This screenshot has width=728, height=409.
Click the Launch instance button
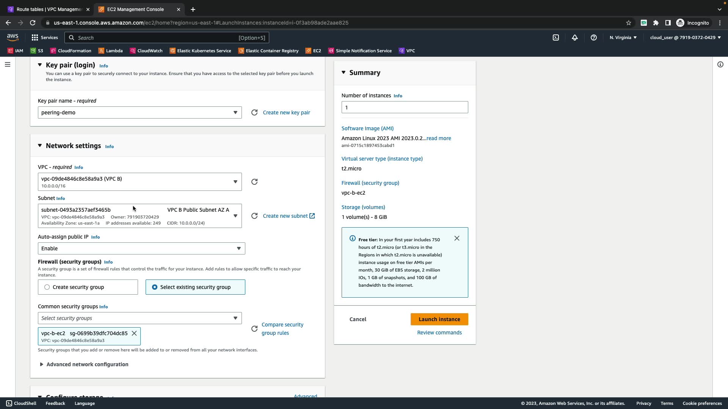(439, 319)
